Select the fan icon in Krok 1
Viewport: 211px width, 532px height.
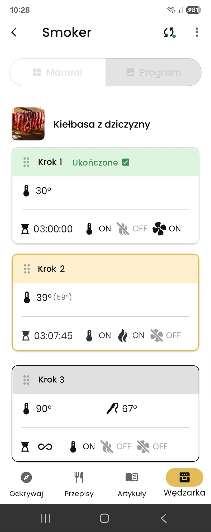[159, 229]
